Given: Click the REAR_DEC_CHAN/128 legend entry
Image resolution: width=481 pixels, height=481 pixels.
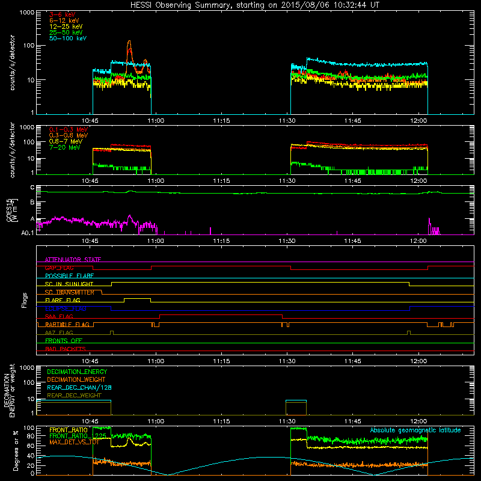Looking at the screenshot, I should pos(79,387).
